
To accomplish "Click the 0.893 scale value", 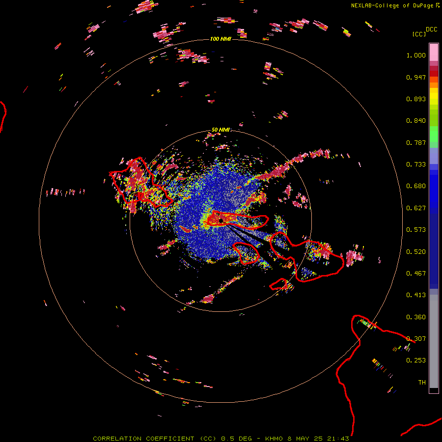I will [x=416, y=99].
